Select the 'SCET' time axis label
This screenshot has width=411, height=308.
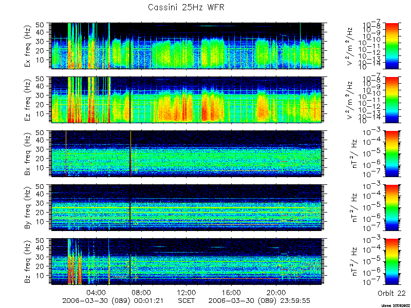186,300
